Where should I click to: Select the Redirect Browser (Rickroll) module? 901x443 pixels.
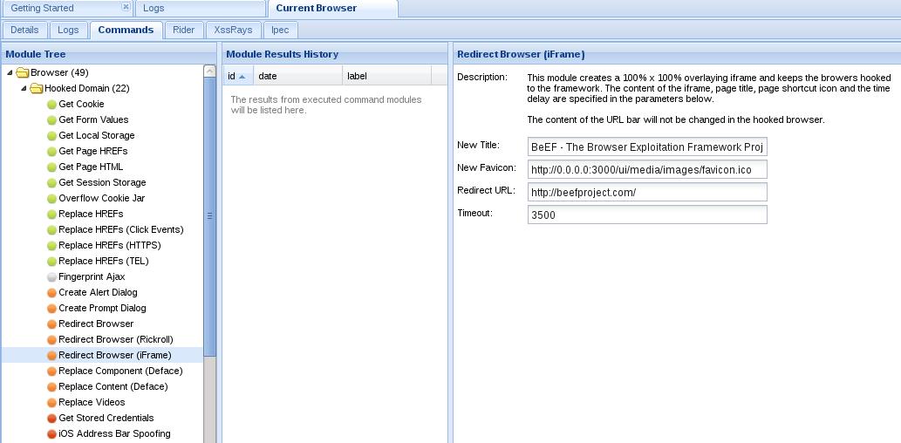coord(115,340)
